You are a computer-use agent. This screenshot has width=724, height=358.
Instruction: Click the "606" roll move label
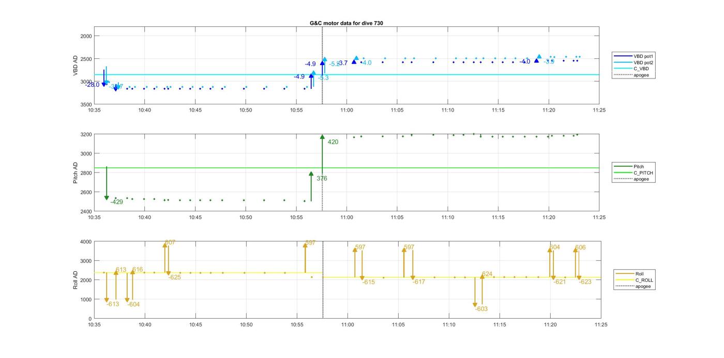tap(581, 247)
